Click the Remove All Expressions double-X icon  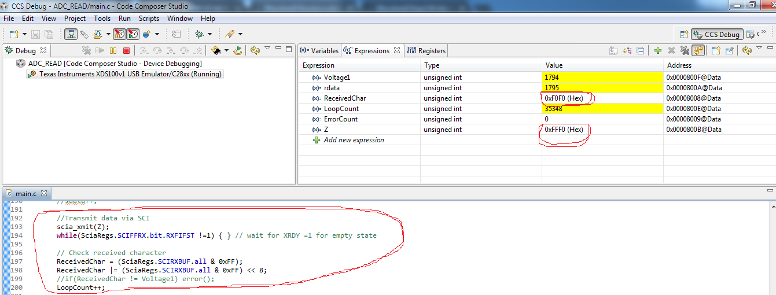685,50
